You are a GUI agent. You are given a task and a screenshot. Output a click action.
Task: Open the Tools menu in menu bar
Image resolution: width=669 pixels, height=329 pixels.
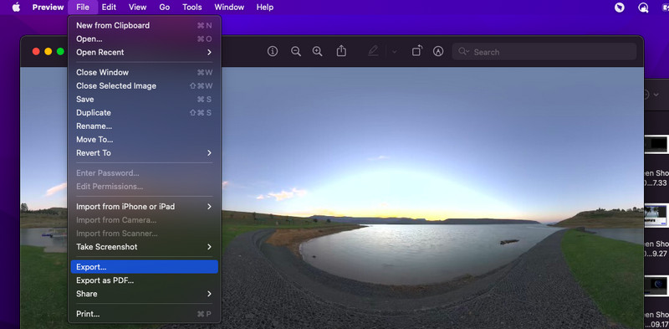[x=192, y=8]
